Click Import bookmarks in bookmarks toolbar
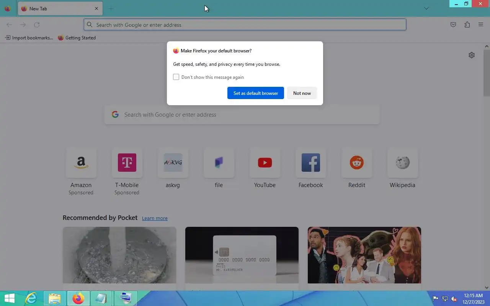Screen dimensions: 490x306 (x=29, y=38)
